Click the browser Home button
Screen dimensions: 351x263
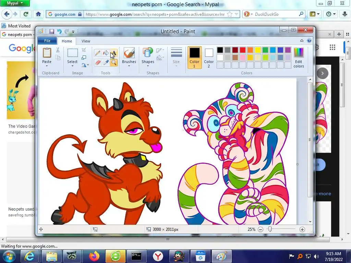click(x=38, y=14)
